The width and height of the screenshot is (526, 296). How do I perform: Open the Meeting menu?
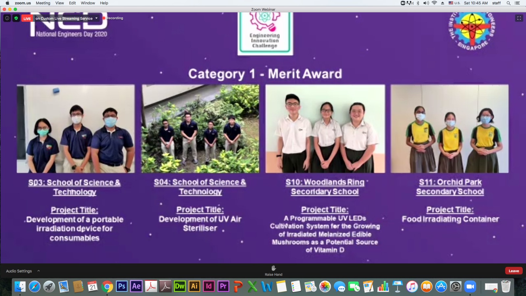click(x=43, y=3)
